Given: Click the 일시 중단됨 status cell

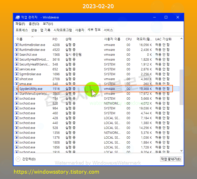Looking at the screenshot, I should (73, 55).
